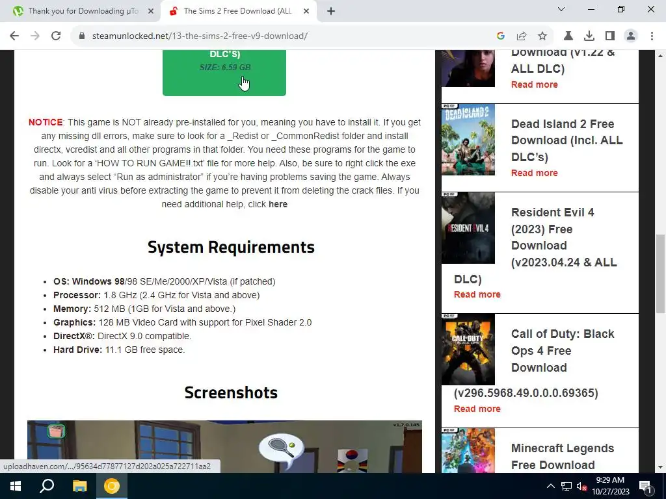Click the forward navigation arrow
This screenshot has height=499, width=666.
coord(35,36)
